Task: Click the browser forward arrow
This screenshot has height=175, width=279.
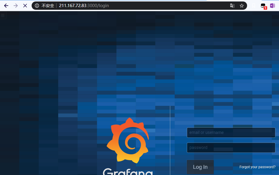Action: [16, 6]
